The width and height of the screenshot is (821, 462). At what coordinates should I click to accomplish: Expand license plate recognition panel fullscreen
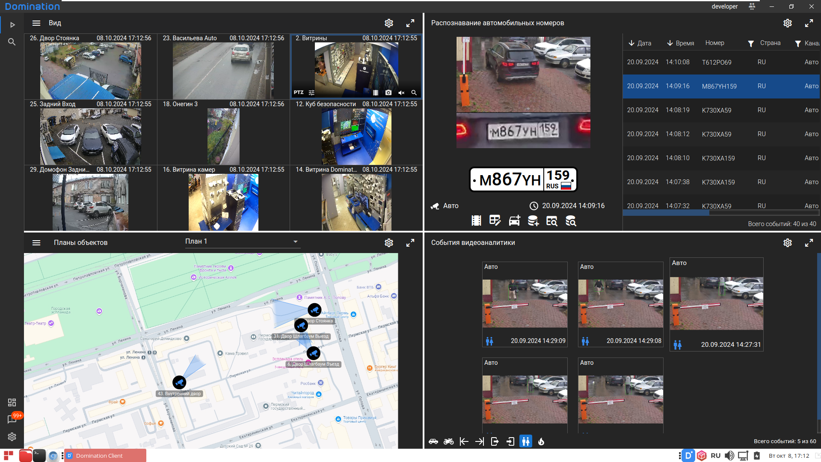809,23
